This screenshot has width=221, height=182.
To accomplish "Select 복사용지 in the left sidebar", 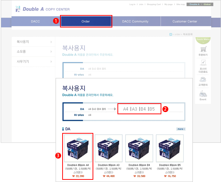I will pos(23,42).
